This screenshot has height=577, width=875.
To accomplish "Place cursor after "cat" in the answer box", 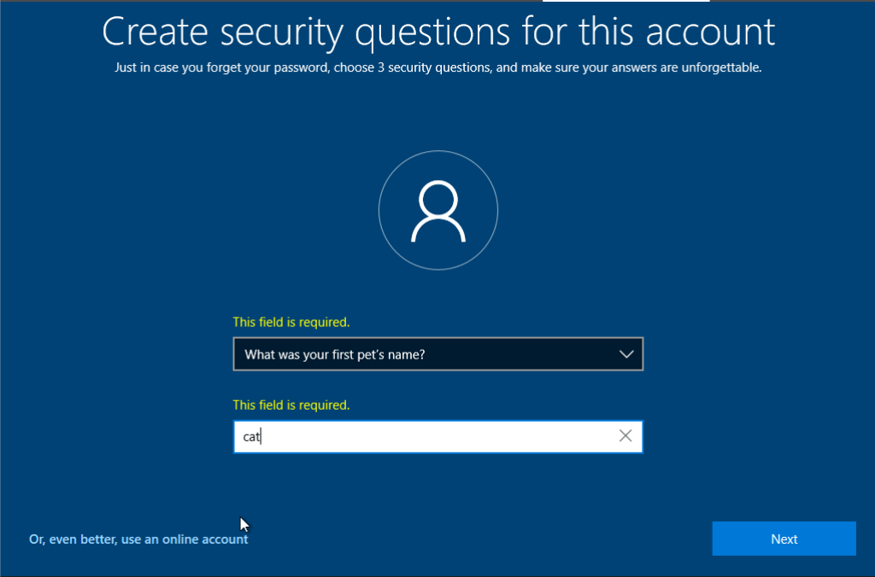I will click(x=261, y=437).
